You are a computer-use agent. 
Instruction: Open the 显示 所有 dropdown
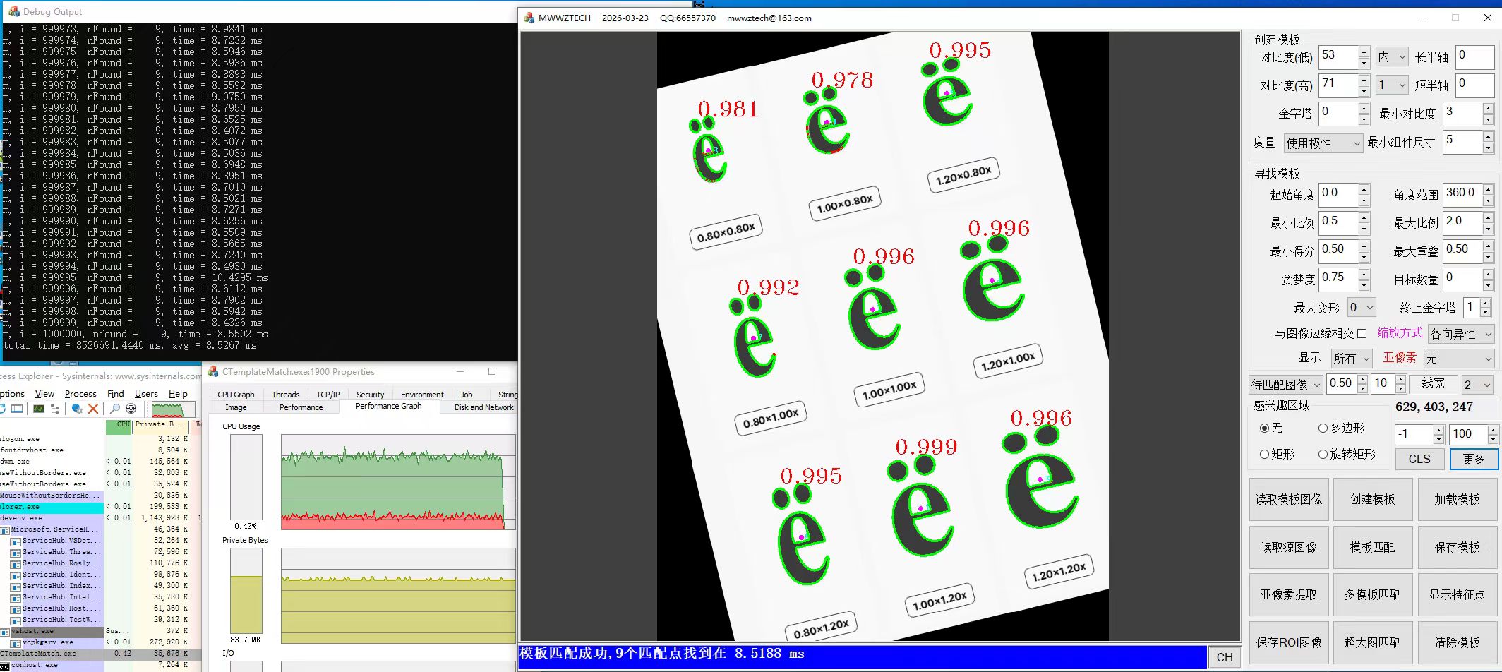(x=1352, y=358)
